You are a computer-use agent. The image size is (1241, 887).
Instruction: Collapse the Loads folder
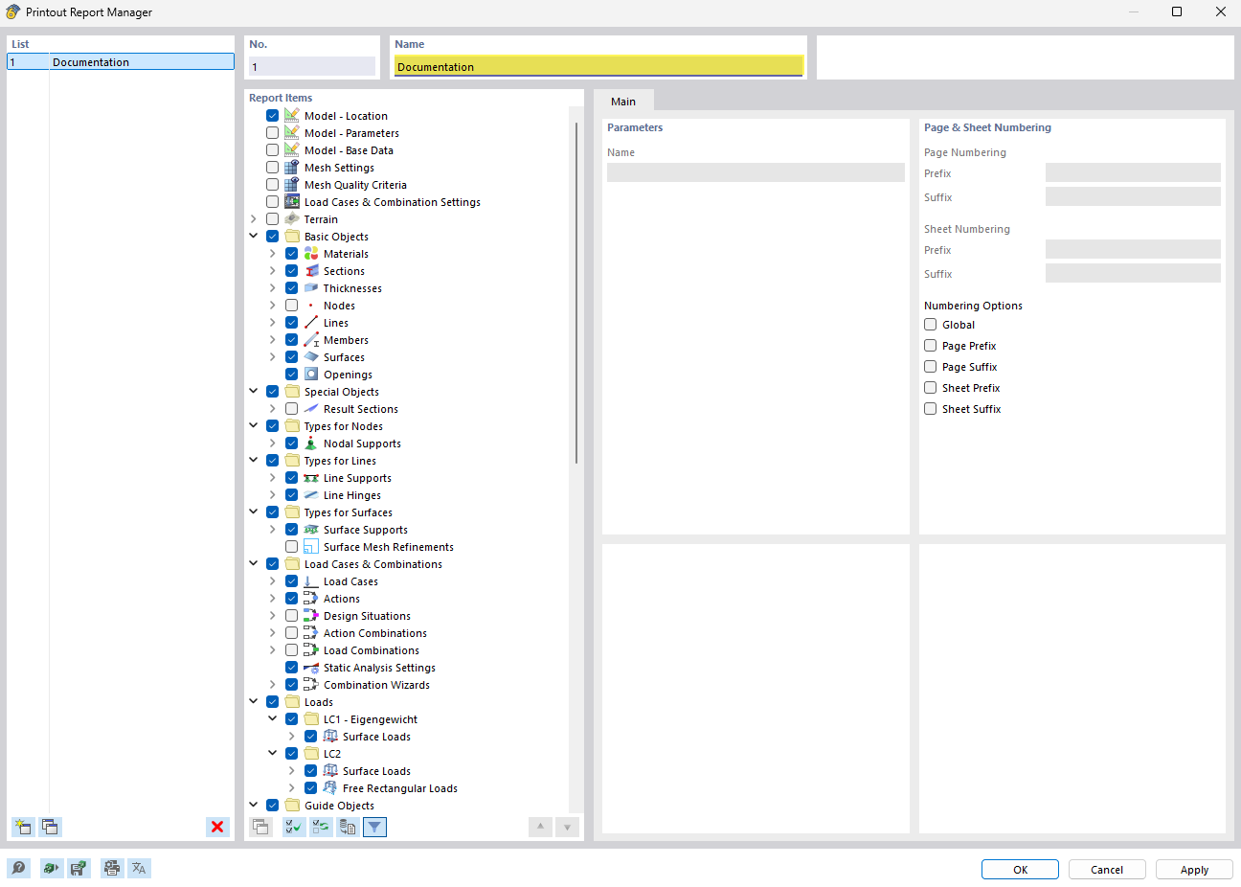tap(254, 702)
